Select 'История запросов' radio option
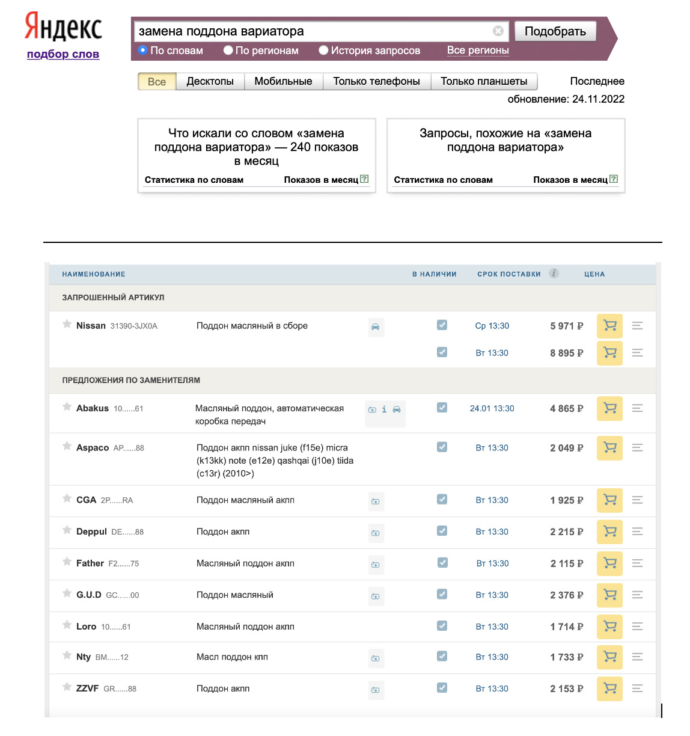The width and height of the screenshot is (690, 736). click(323, 51)
